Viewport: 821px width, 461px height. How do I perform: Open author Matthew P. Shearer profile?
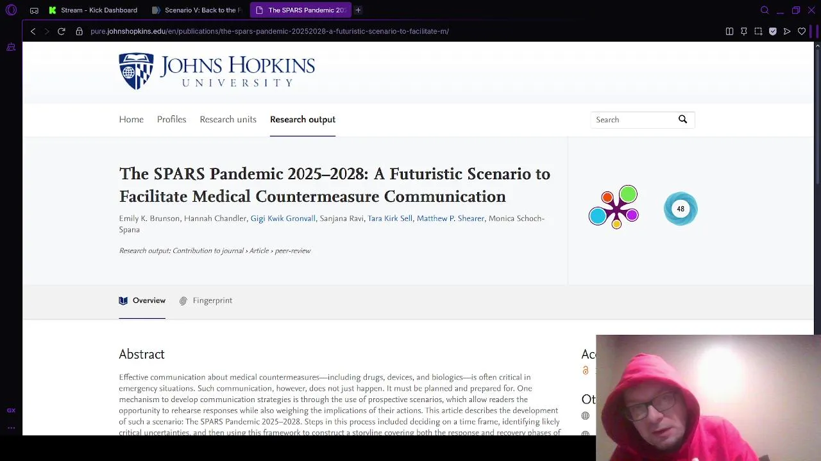(450, 218)
